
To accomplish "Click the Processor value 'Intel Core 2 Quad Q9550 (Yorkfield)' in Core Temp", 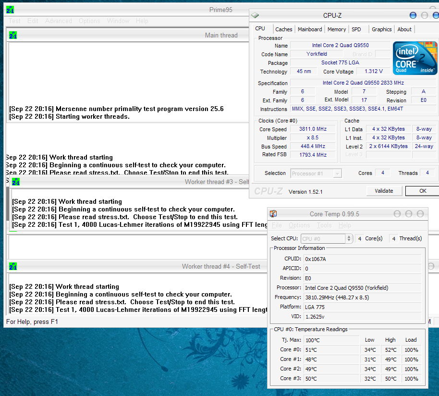I will coord(363,288).
